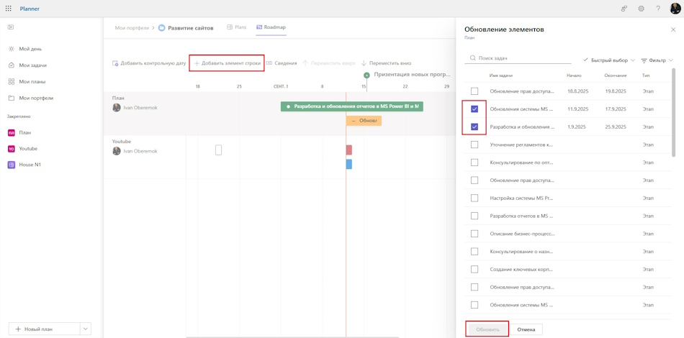Switch to the Roadmap tab

pos(271,27)
